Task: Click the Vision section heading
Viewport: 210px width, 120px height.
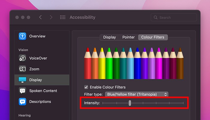Action: pyautogui.click(x=23, y=50)
